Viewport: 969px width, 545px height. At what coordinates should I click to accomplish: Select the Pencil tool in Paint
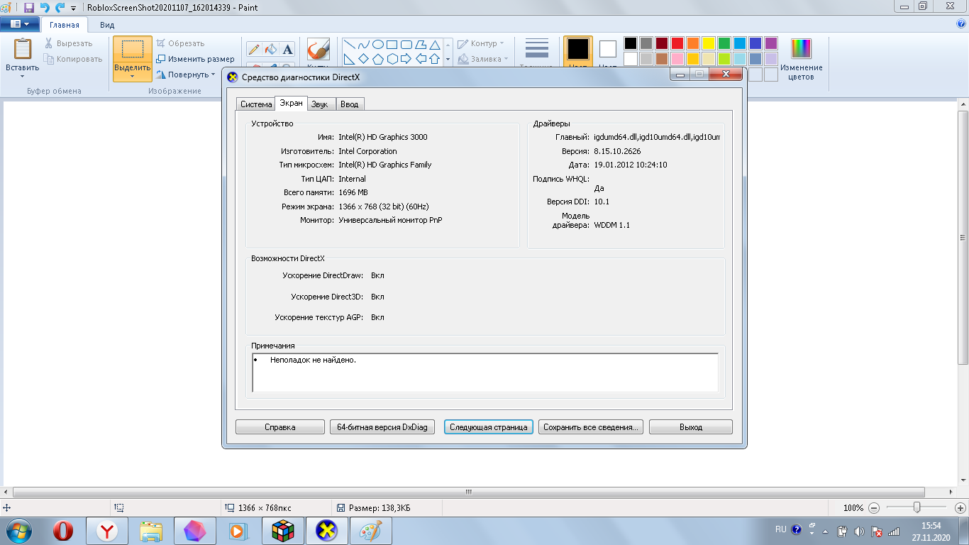point(253,50)
